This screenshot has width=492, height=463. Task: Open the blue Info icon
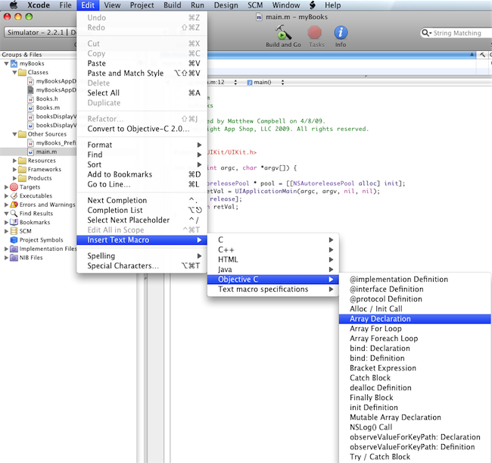click(341, 33)
